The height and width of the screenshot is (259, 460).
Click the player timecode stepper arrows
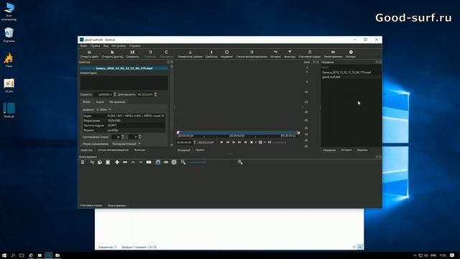(194, 142)
